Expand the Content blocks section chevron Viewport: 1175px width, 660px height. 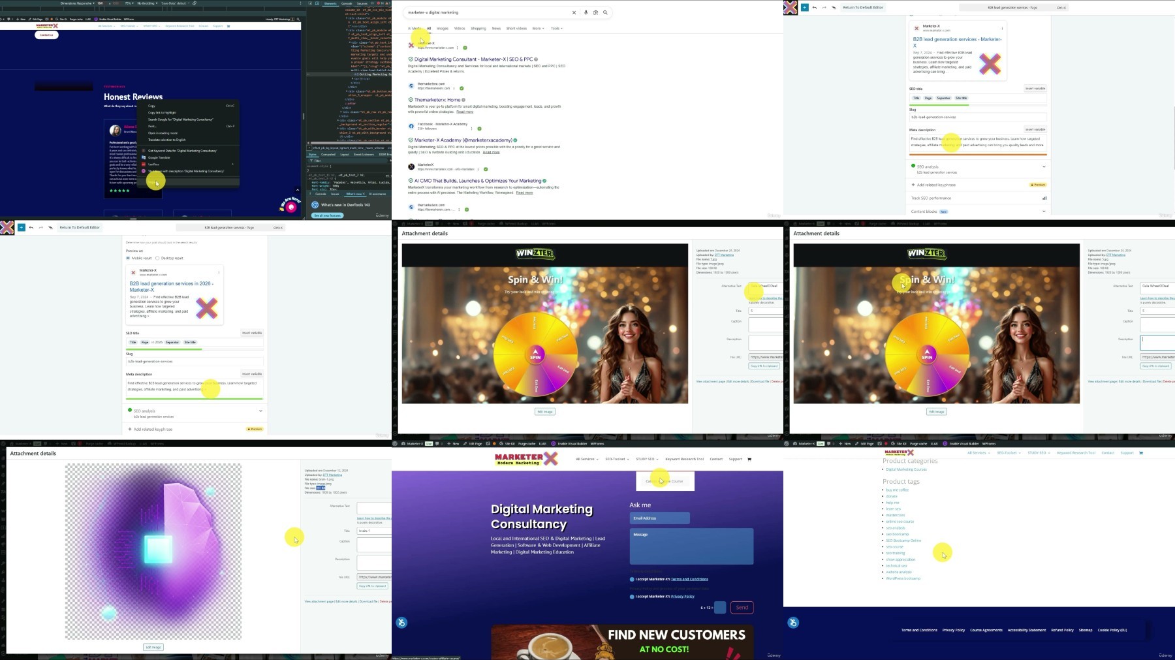tap(1044, 212)
